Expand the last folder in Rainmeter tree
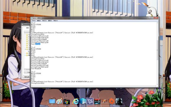This screenshot has height=107, width=171. [x=25, y=55]
